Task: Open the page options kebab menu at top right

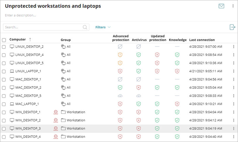Action: 233,6
